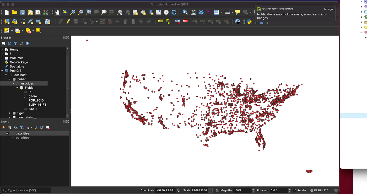Open the Temporal Controller clock icon

[x=166, y=12]
